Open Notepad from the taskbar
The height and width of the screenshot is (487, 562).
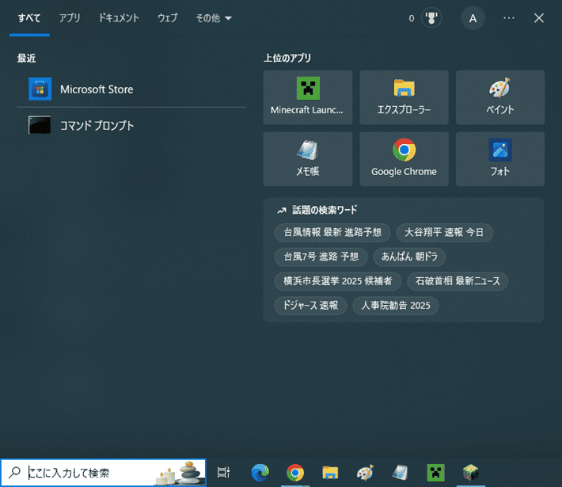tap(400, 473)
